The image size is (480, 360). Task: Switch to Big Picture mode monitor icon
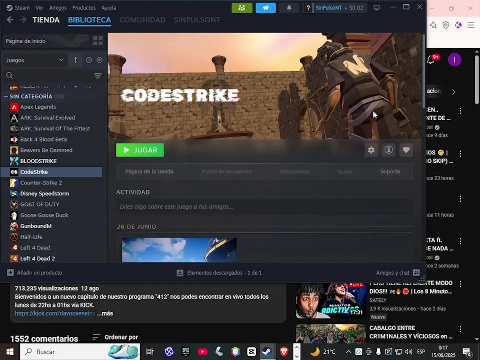coord(376,8)
